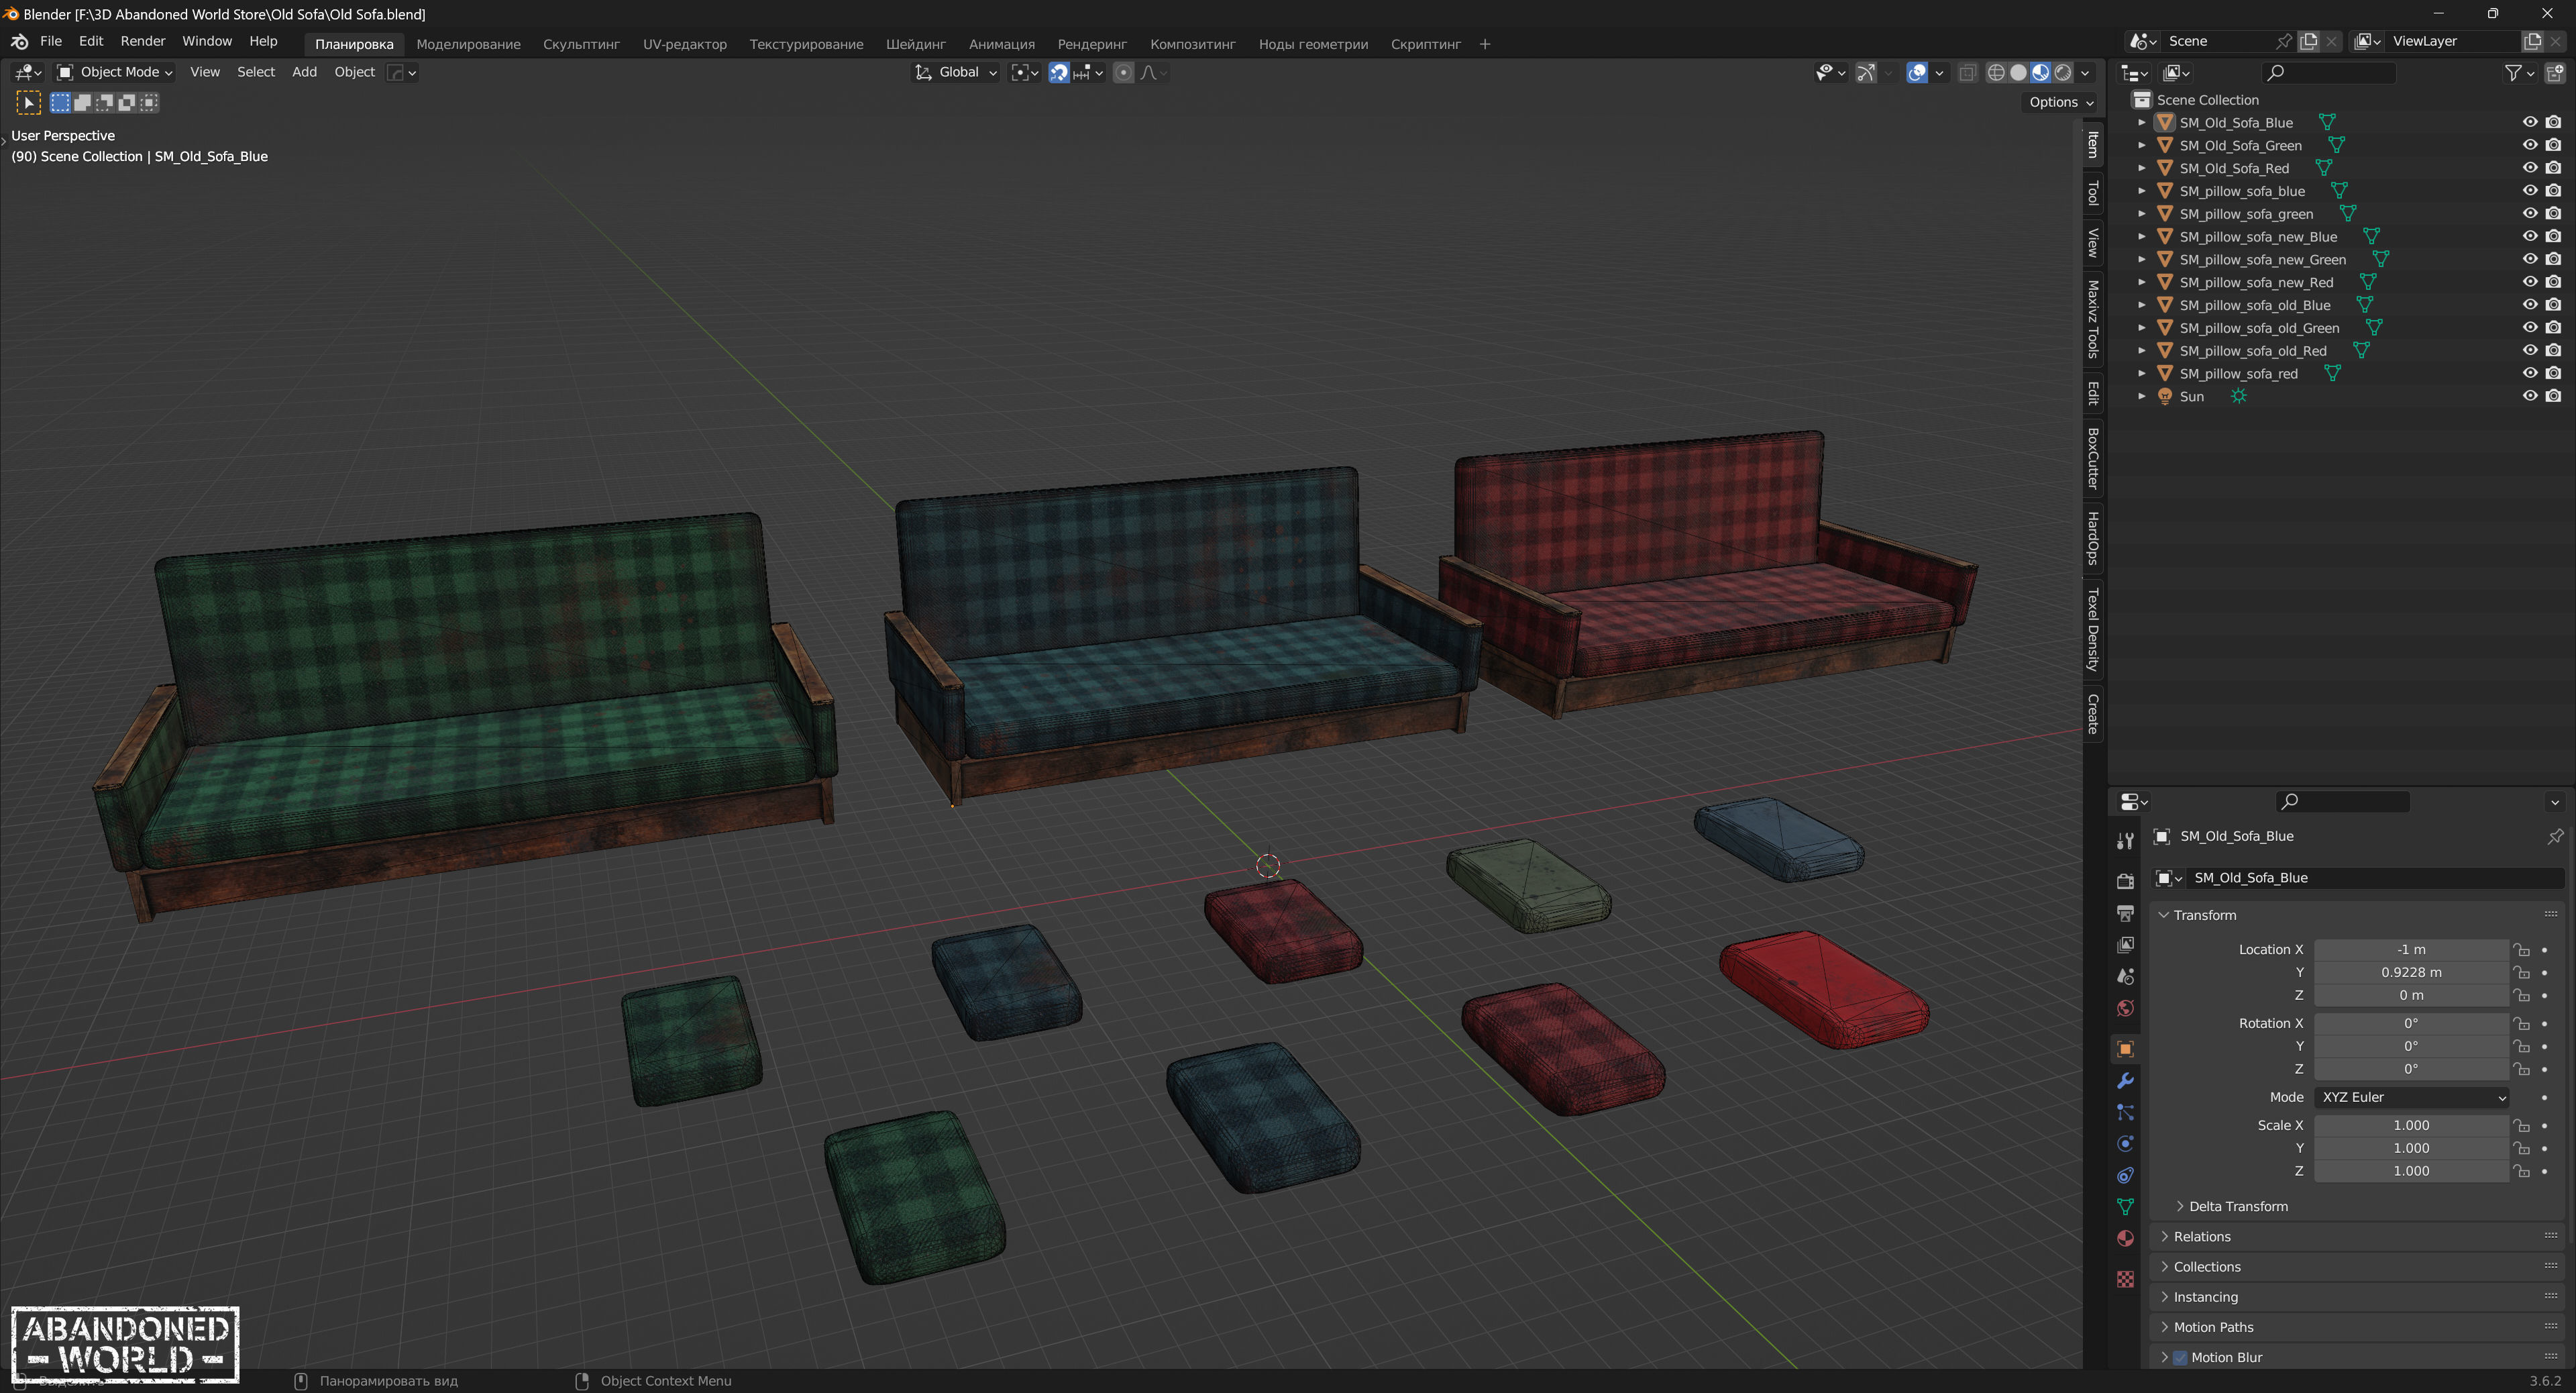Hide SM_Old_Sofa_Green in the viewport
This screenshot has height=1393, width=2576.
pyautogui.click(x=2529, y=145)
